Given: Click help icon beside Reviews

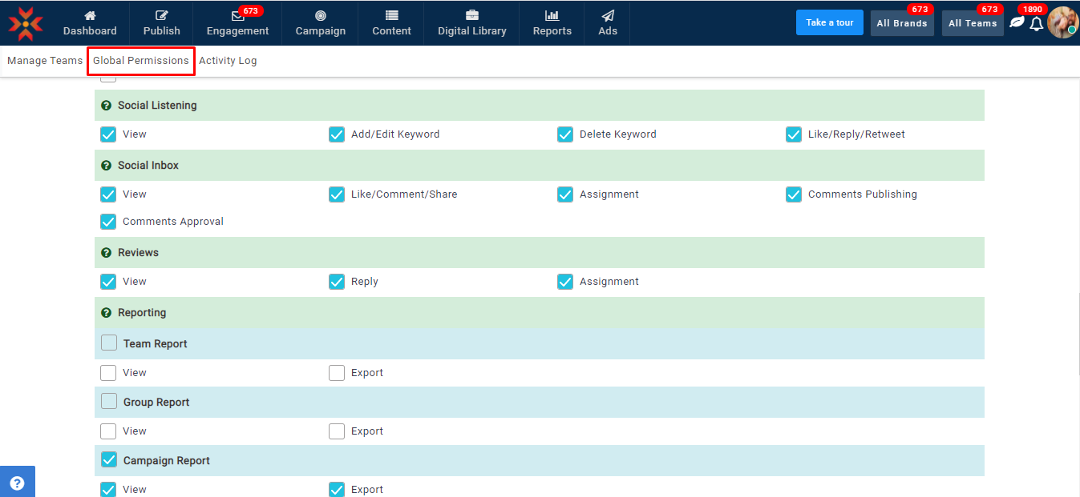Looking at the screenshot, I should [106, 253].
